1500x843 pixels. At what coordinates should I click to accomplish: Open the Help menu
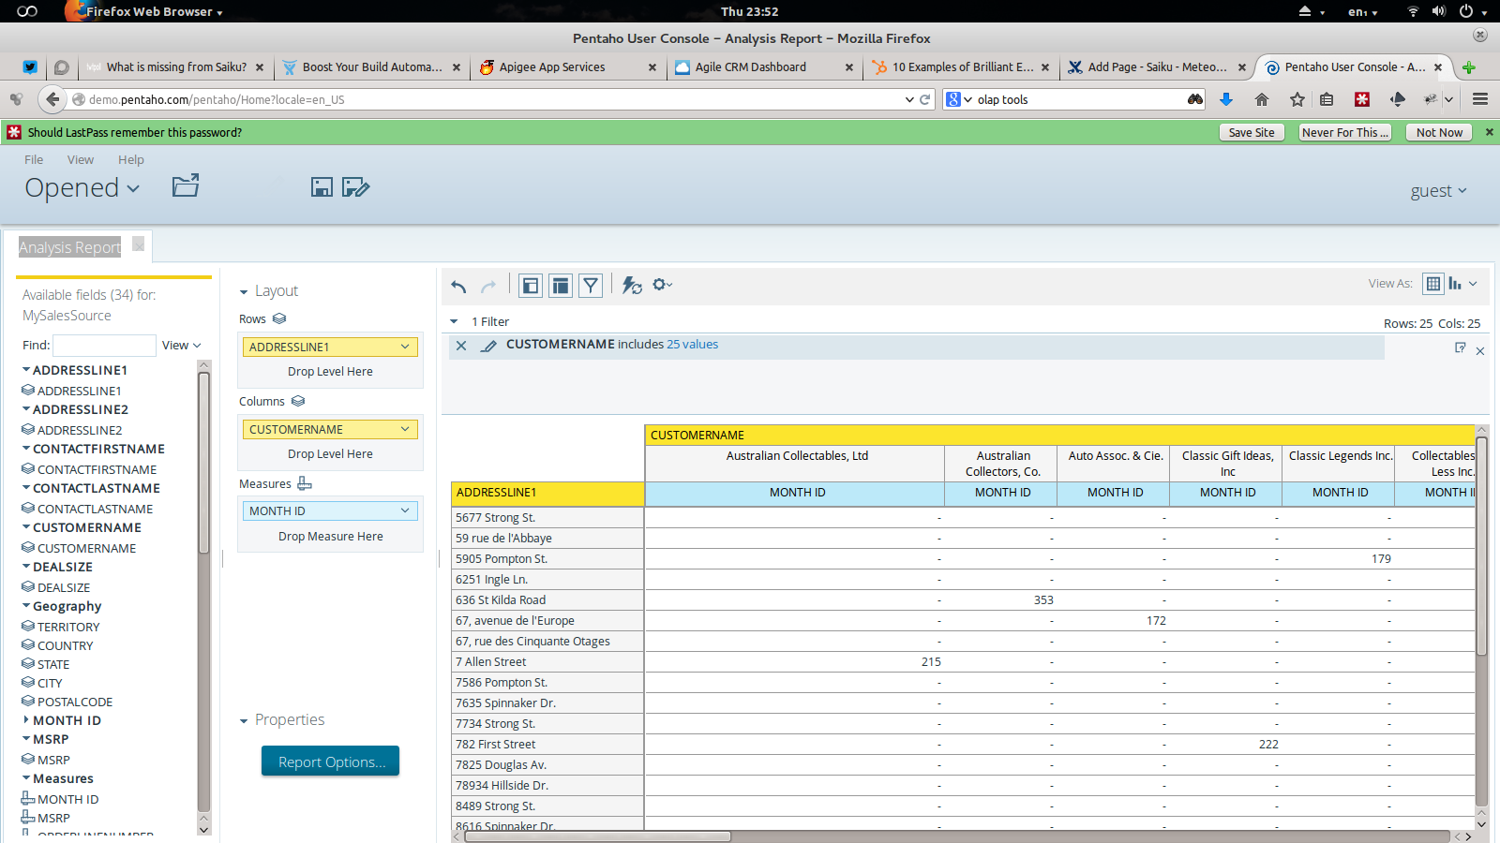tap(131, 160)
